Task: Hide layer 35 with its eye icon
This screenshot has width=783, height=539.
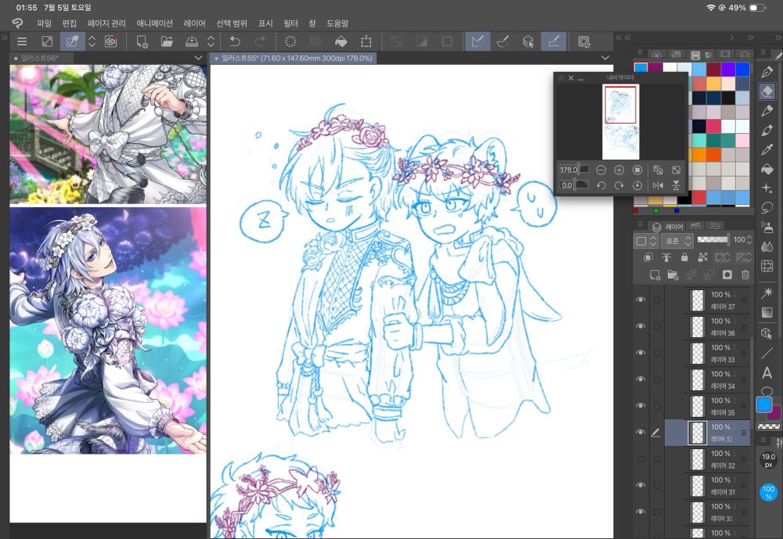Action: point(640,406)
